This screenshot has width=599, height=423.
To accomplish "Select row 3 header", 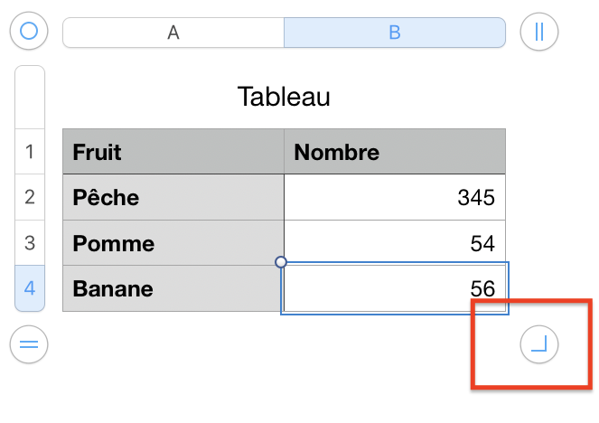I will point(30,243).
